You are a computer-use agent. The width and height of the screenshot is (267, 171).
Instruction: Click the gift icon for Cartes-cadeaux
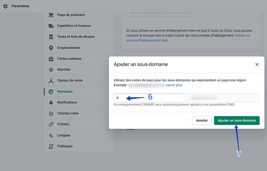(51, 59)
